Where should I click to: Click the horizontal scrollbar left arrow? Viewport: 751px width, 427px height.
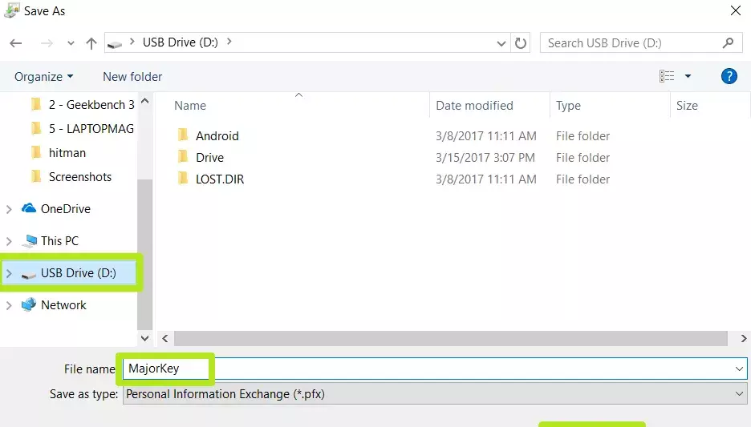[x=164, y=338]
